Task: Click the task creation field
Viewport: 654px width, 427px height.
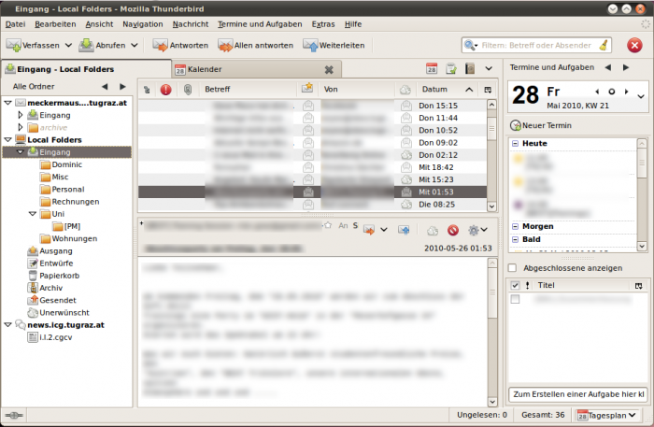Action: tap(578, 394)
